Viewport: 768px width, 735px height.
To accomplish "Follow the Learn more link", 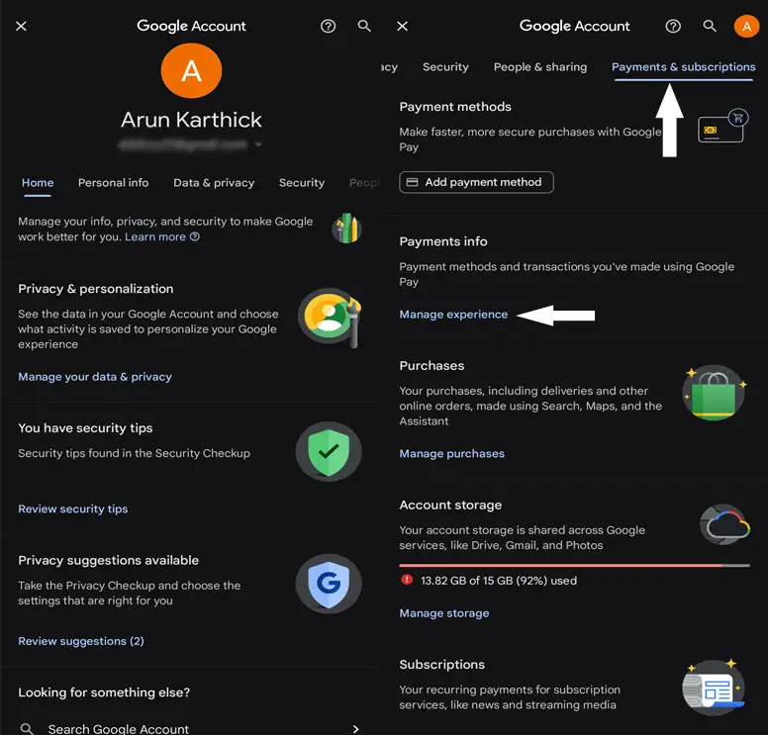I will [x=155, y=236].
